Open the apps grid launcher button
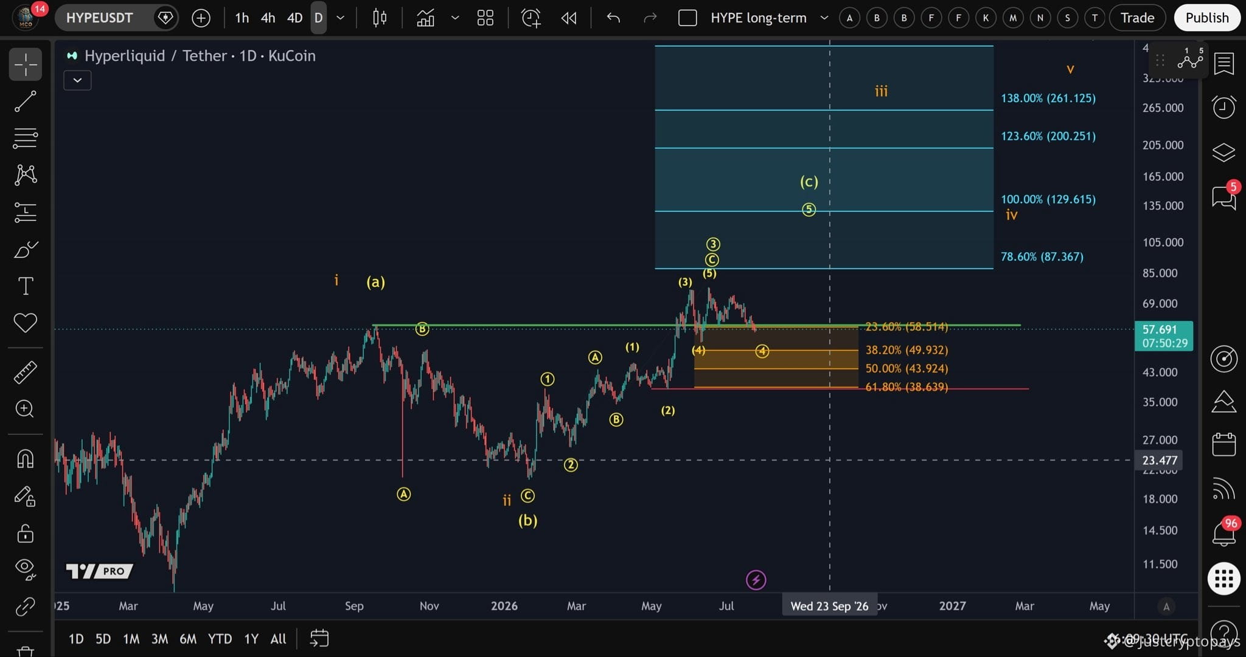The height and width of the screenshot is (657, 1246). [1223, 578]
